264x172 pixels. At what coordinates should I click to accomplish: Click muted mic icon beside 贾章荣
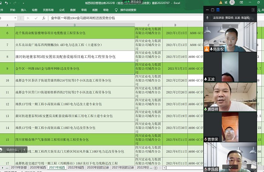205,139
